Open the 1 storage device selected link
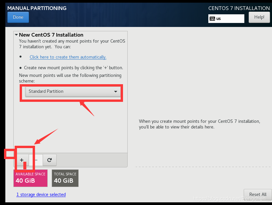272x205 pixels. [x=41, y=194]
